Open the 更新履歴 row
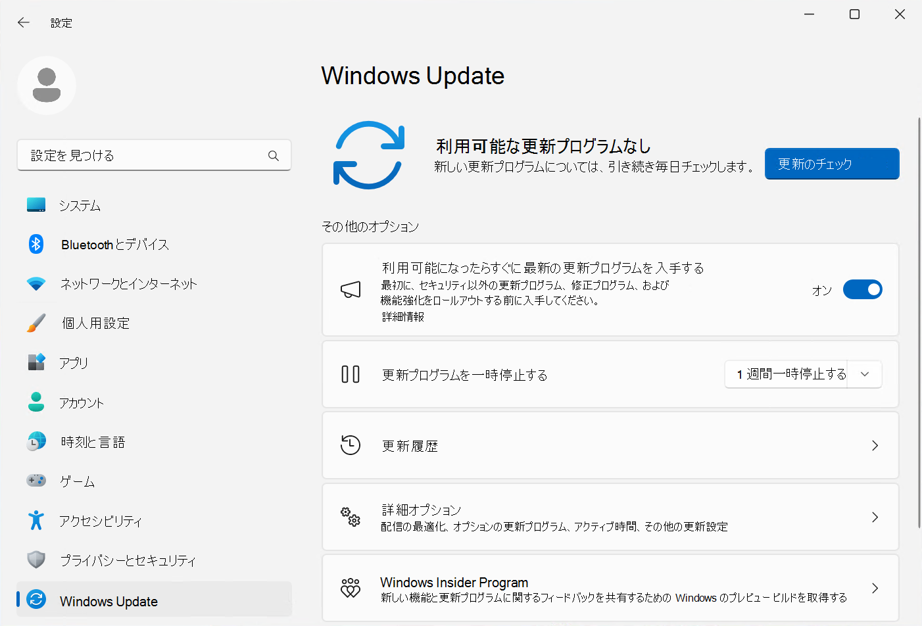Viewport: 922px width, 626px height. [610, 445]
